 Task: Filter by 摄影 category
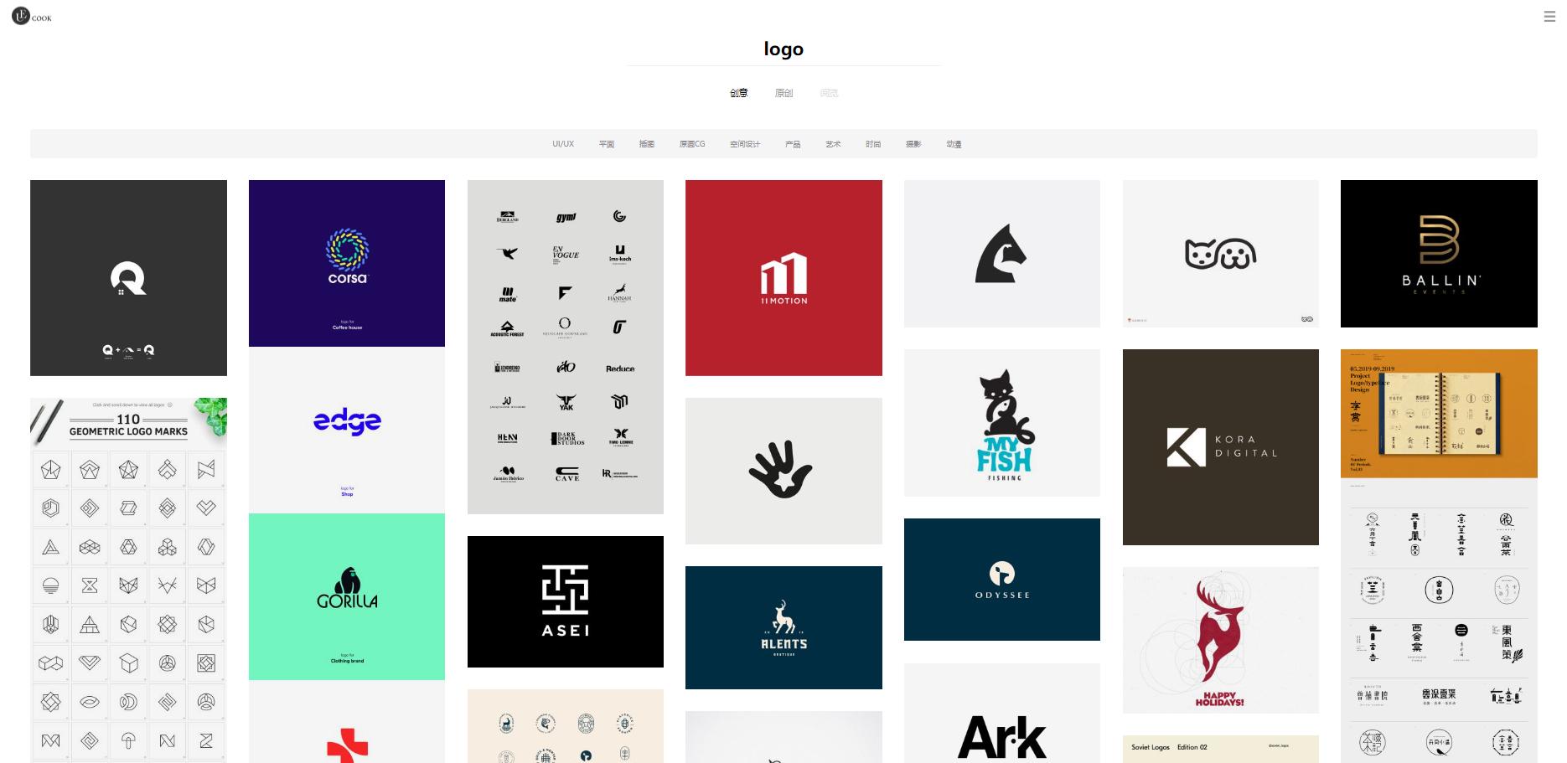913,144
